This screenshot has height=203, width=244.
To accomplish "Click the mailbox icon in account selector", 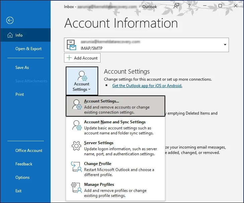I will click(71, 45).
